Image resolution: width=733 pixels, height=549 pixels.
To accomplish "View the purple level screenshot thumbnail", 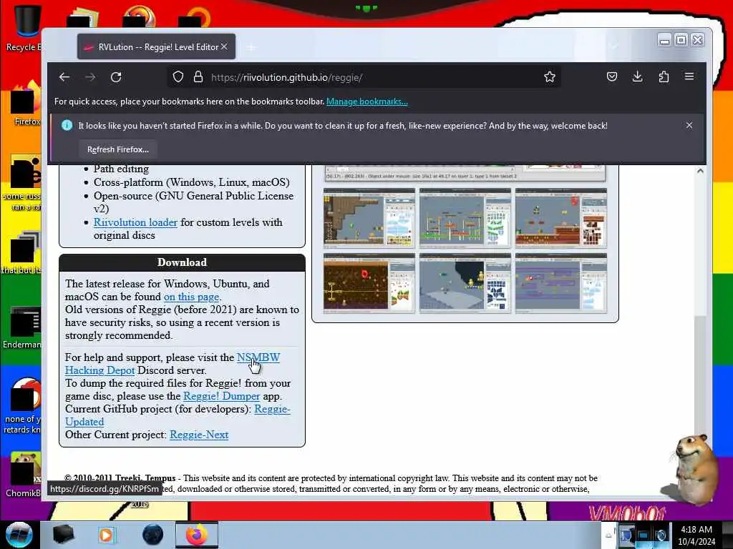I will click(x=561, y=283).
